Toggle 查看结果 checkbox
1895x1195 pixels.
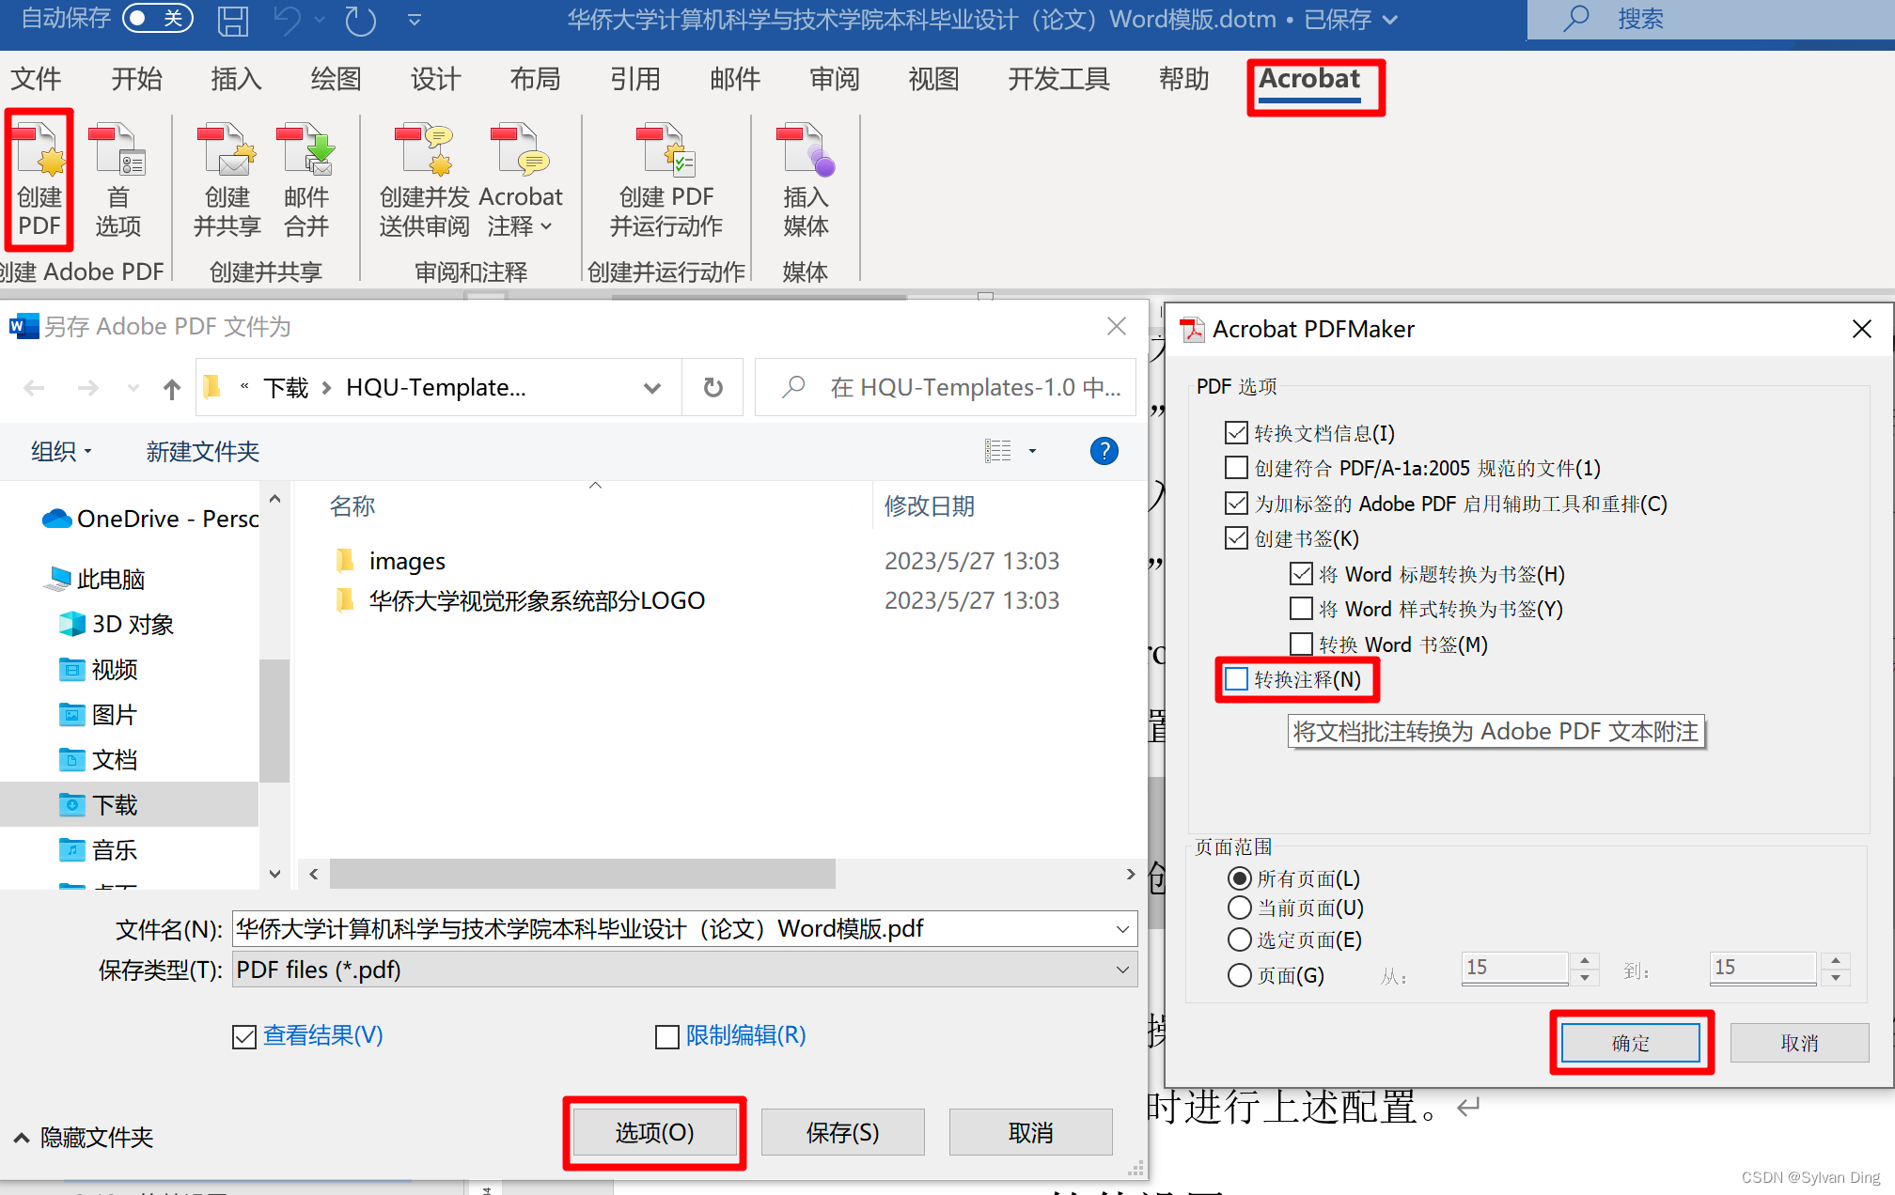[244, 1037]
